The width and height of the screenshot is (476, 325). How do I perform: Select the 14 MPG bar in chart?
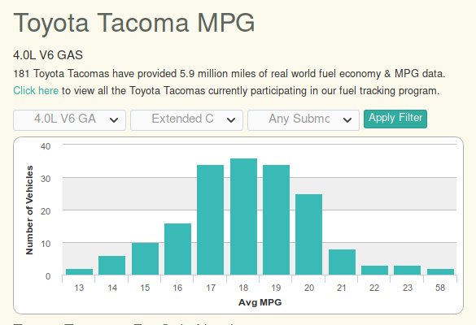[111, 266]
